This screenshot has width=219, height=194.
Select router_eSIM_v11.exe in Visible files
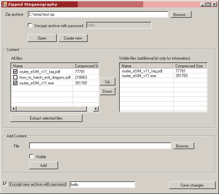coord(139,76)
